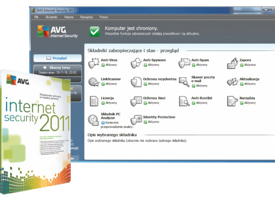Select the Licencja document icon
This screenshot has width=275, height=206.
[x=94, y=101]
